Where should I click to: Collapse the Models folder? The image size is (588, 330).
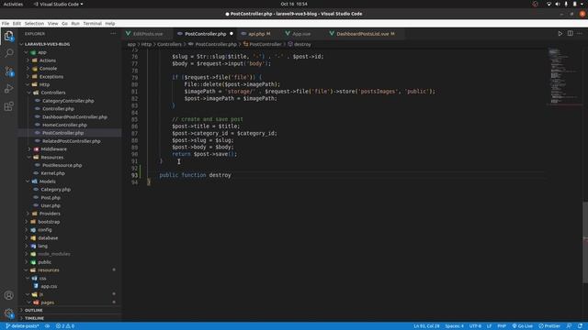coord(47,181)
